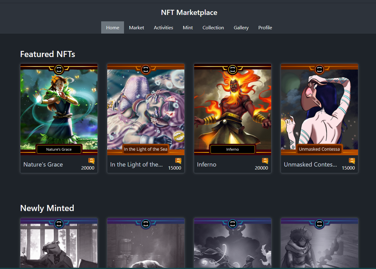Navigate to the Gallery tab

241,27
